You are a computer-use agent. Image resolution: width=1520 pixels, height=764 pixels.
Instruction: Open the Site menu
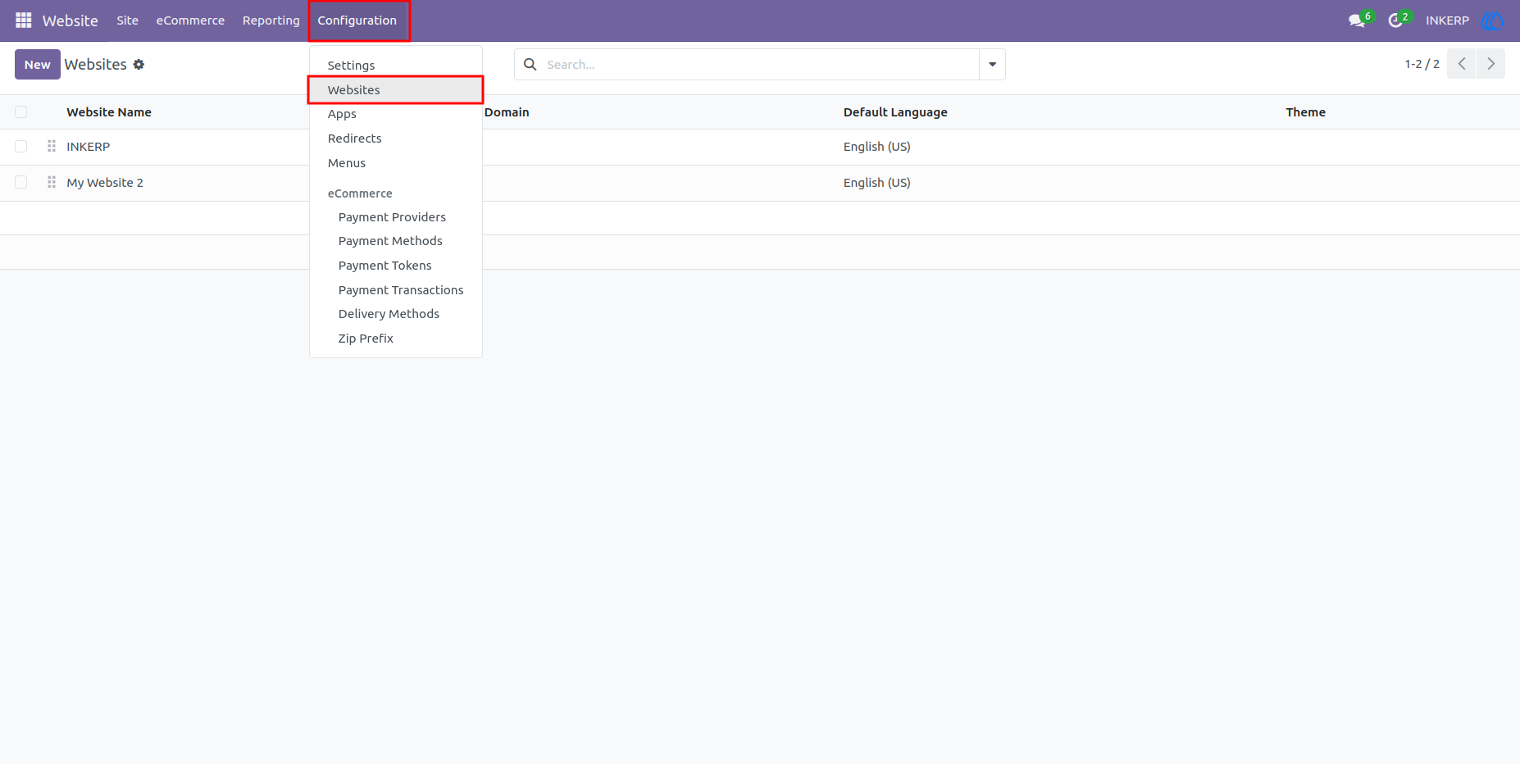tap(127, 20)
